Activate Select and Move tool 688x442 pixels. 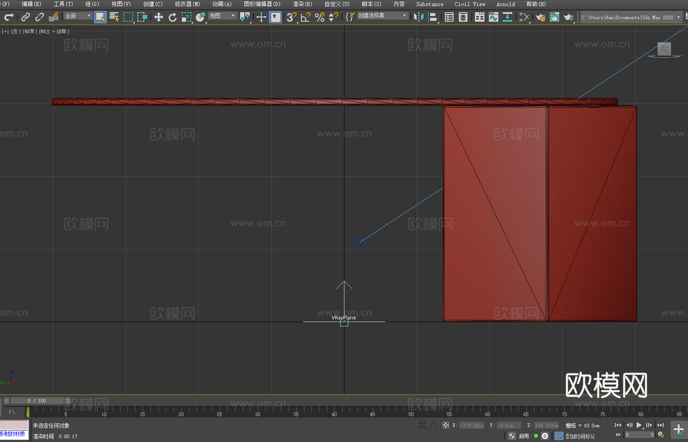159,17
